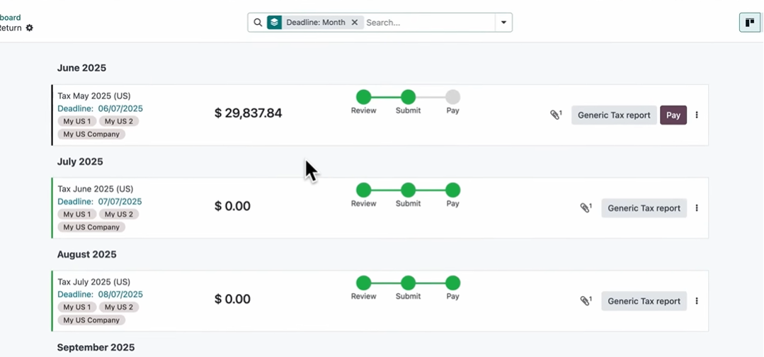Open three-dot menu for Tax June 2025
764x357 pixels.
click(697, 208)
